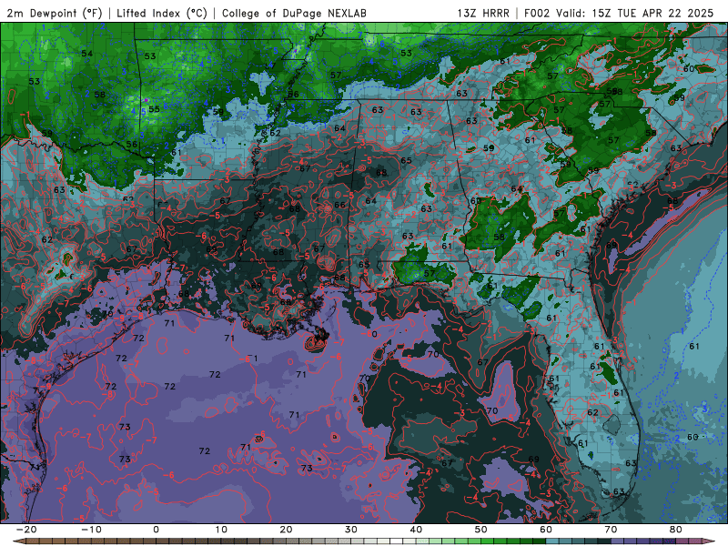
Task: Click the '20' color scale label
Action: point(286,530)
